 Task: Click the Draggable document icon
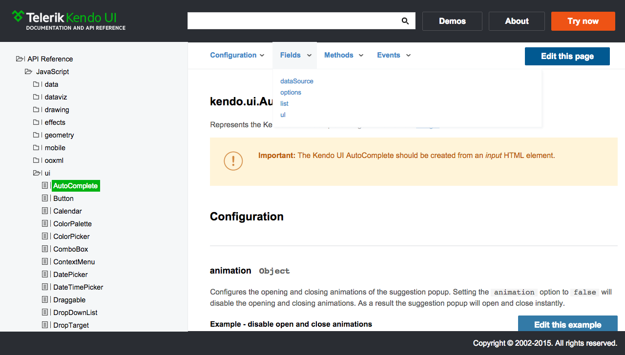(45, 300)
